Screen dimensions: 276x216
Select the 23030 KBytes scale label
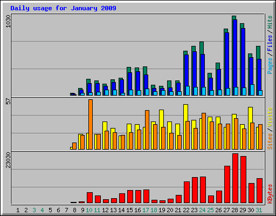8,160
